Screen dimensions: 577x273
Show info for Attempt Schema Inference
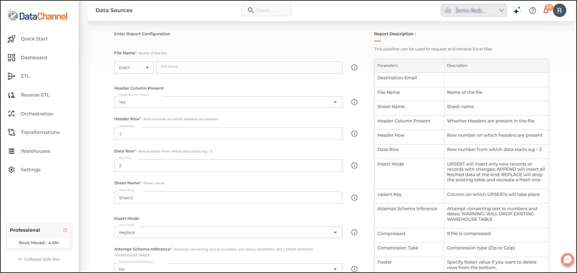click(354, 269)
